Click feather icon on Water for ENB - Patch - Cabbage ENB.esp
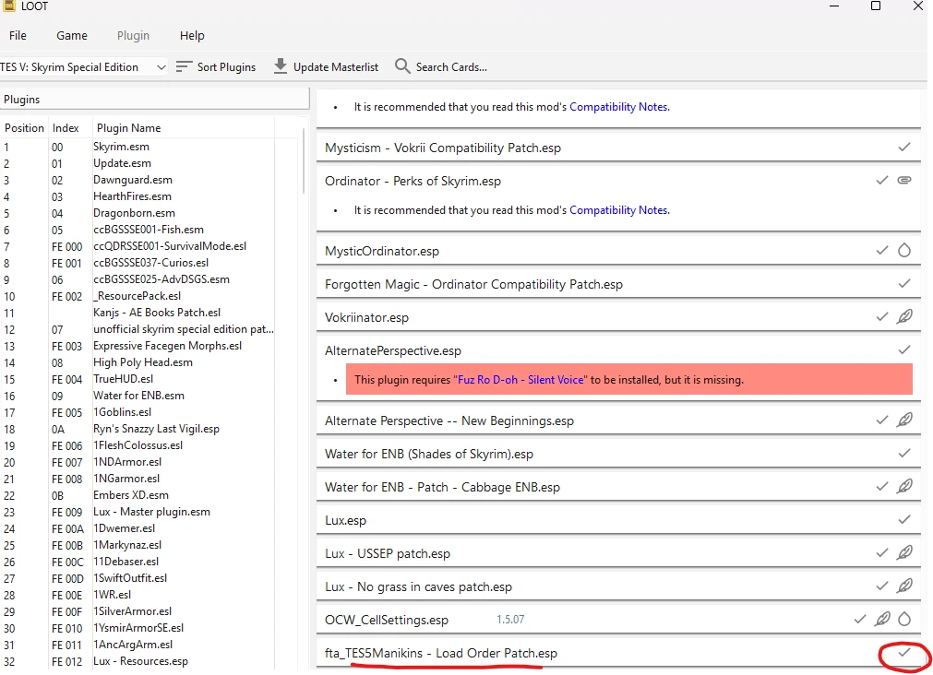This screenshot has height=675, width=933. coord(904,486)
